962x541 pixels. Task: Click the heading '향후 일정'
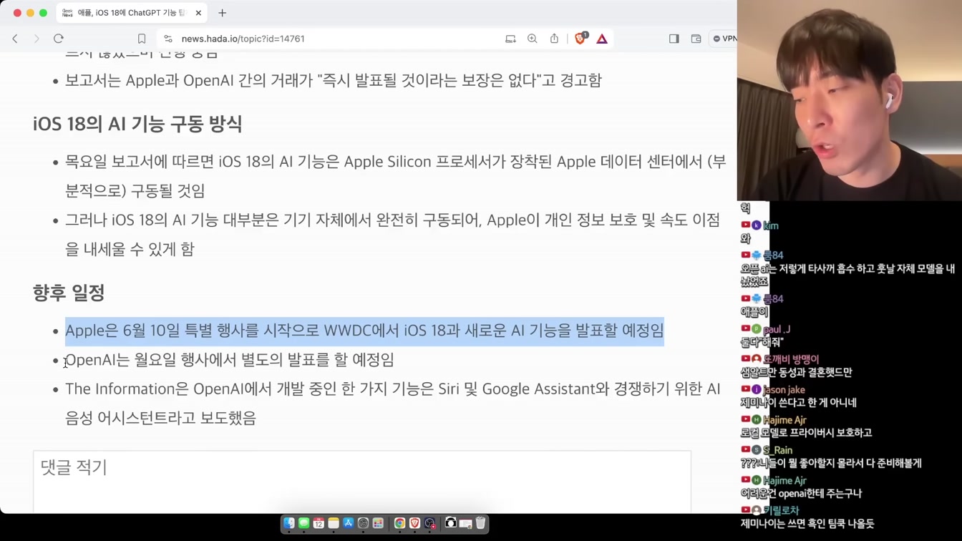[x=69, y=293]
